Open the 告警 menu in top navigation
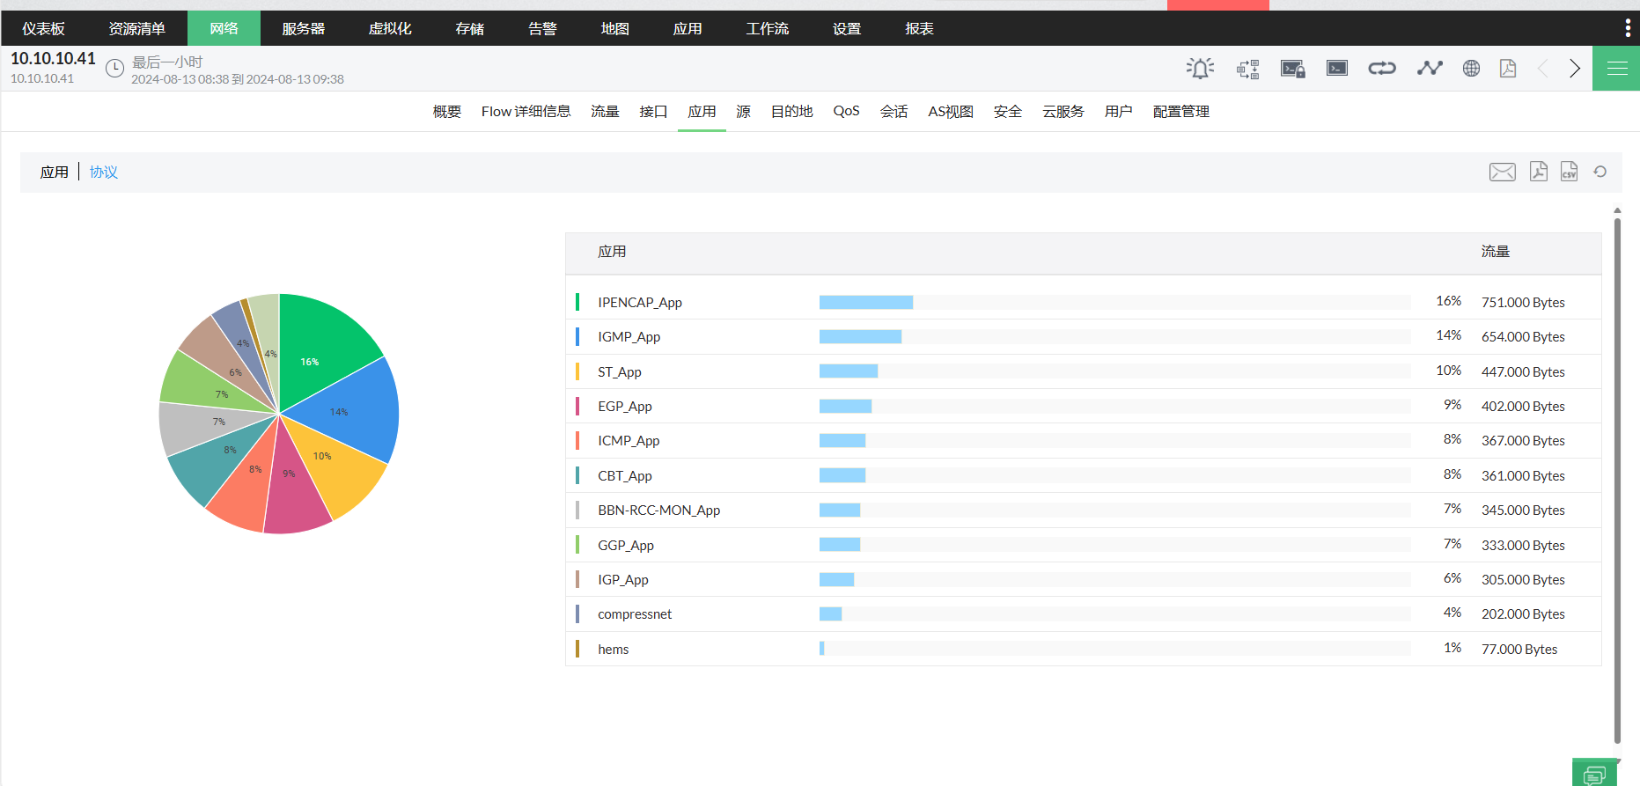Image resolution: width=1640 pixels, height=786 pixels. 542,28
